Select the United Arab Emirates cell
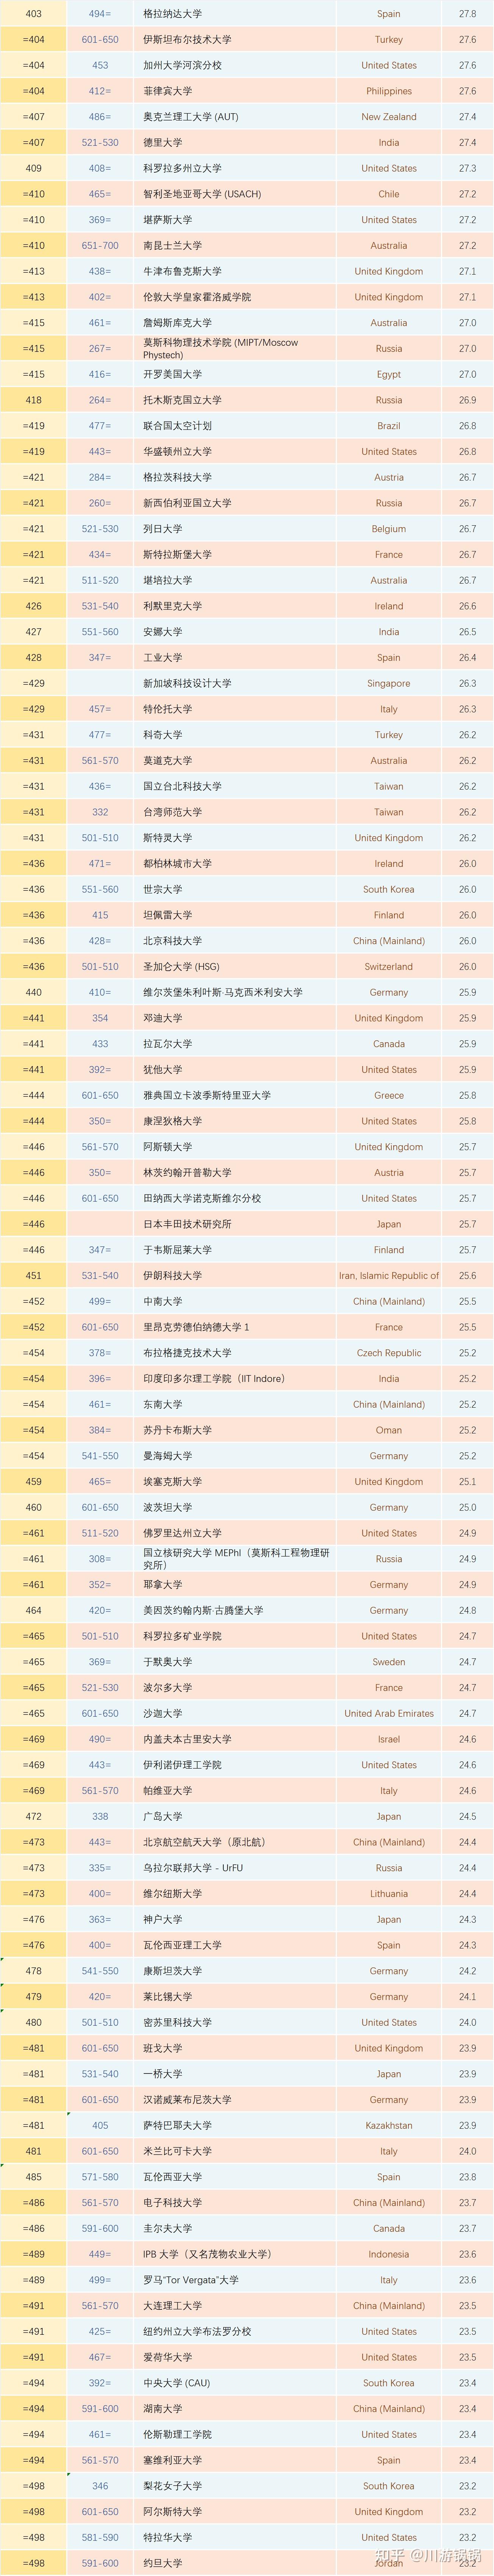 point(389,1714)
